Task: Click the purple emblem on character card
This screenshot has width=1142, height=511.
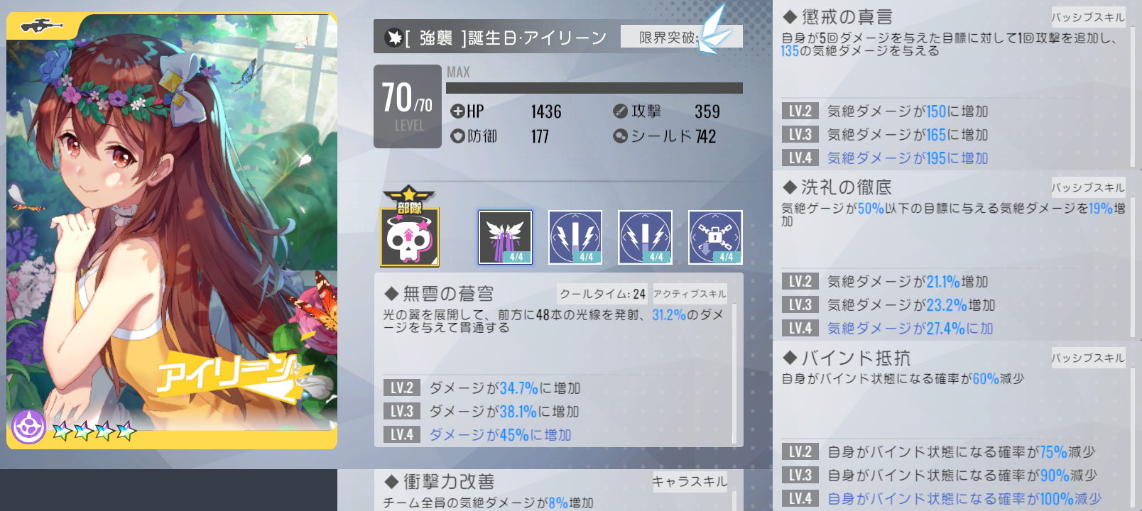Action: point(28,427)
